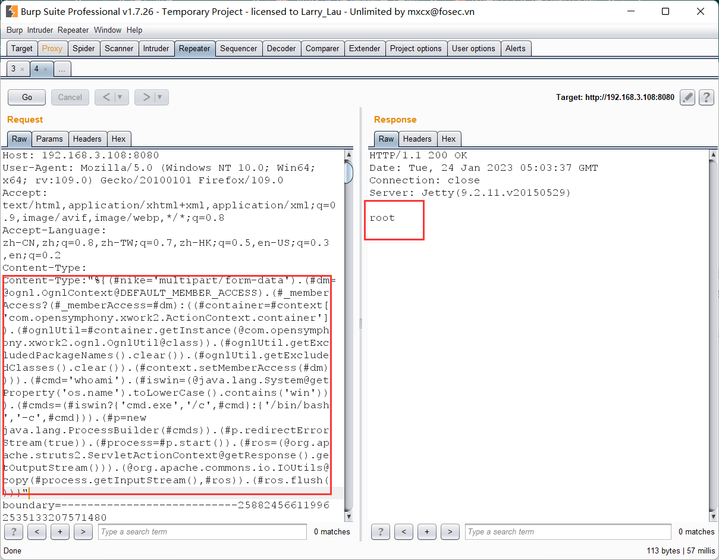Click the Burp Suite logo in title bar
719x560 pixels.
[x=11, y=11]
